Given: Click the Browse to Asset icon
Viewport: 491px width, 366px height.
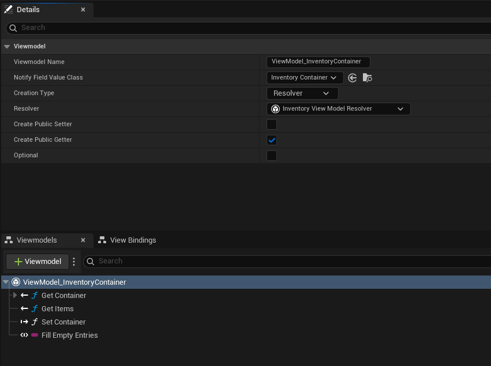Looking at the screenshot, I should (x=368, y=77).
